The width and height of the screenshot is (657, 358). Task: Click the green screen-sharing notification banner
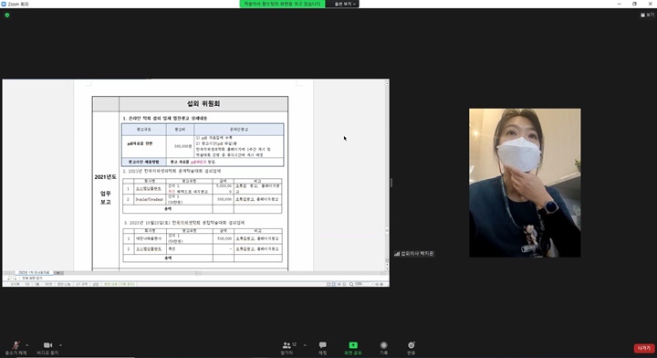[282, 4]
